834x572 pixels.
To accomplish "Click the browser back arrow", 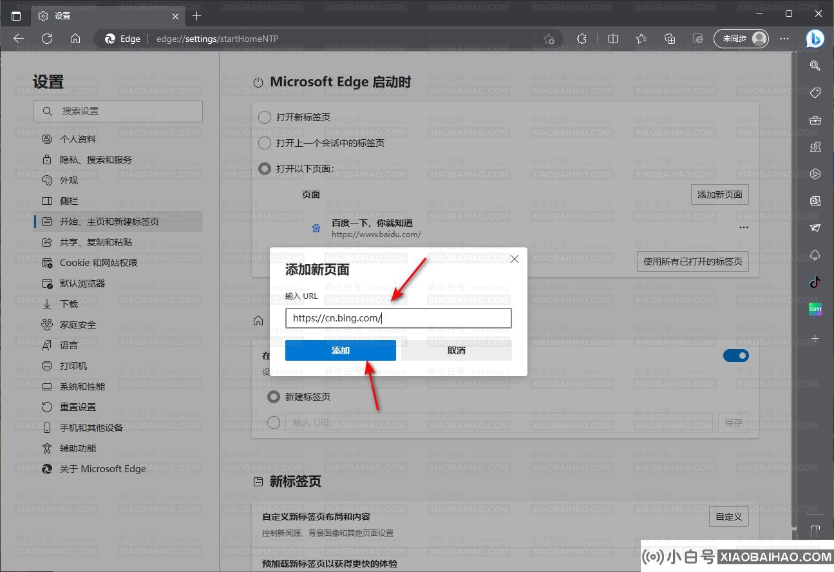I will (19, 39).
